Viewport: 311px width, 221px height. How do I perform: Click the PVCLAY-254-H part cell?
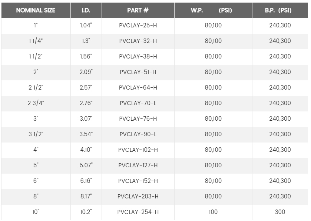coord(138,212)
